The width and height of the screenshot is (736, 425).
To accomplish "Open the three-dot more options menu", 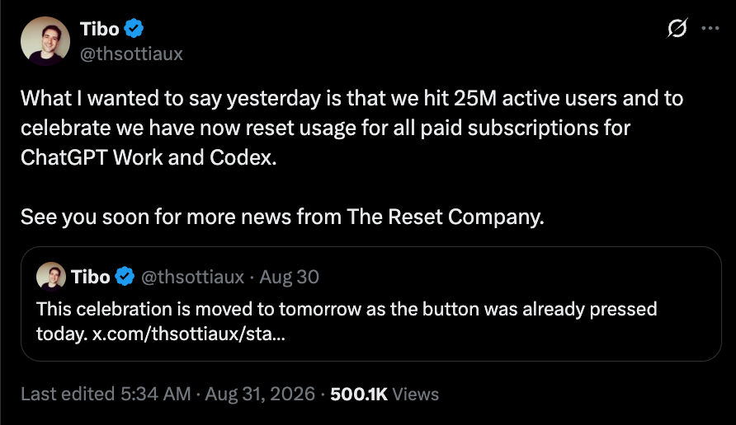I will 710,29.
